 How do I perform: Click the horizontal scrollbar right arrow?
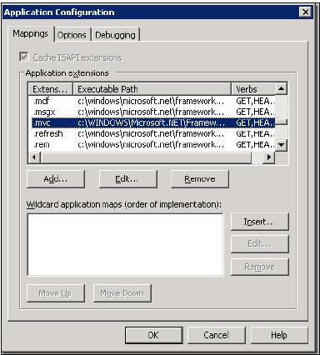click(x=268, y=157)
